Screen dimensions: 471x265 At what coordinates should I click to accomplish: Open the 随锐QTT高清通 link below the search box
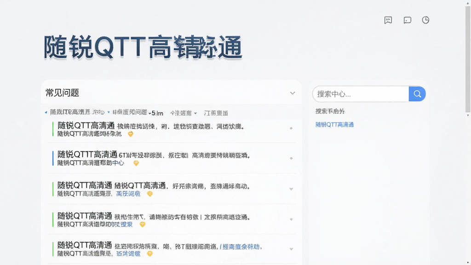click(x=334, y=125)
